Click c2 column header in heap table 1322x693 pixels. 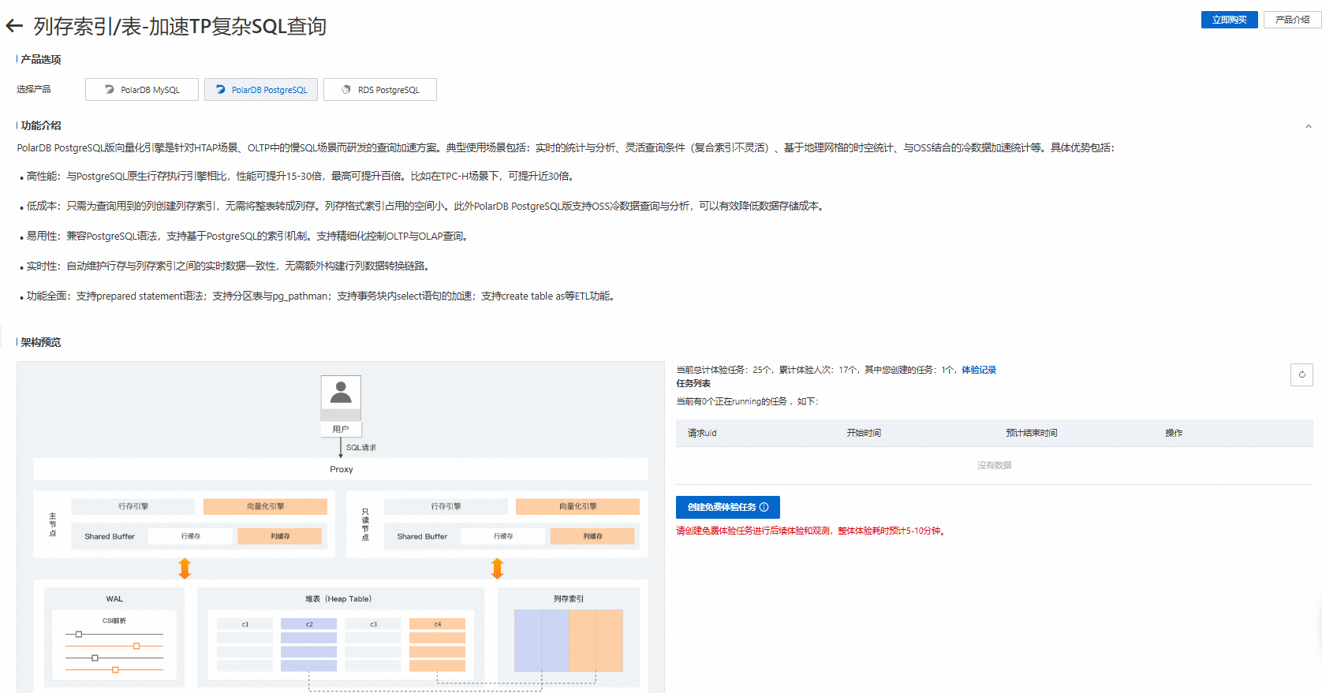tap(309, 624)
